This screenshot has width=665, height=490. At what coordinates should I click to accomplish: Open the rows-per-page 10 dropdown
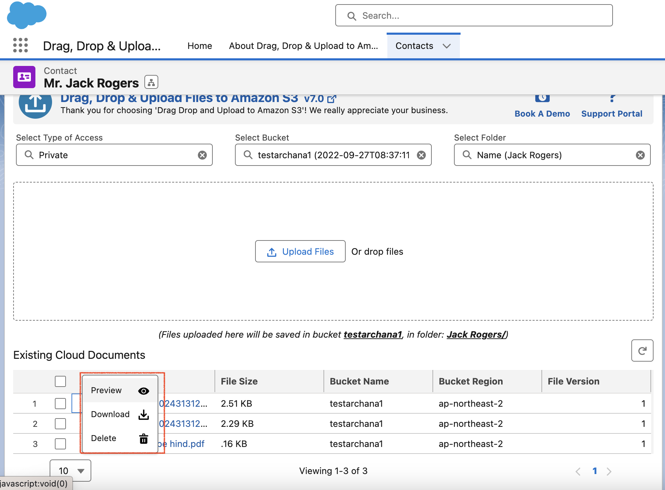pyautogui.click(x=70, y=471)
